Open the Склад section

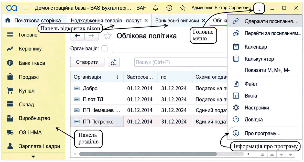point(33,105)
